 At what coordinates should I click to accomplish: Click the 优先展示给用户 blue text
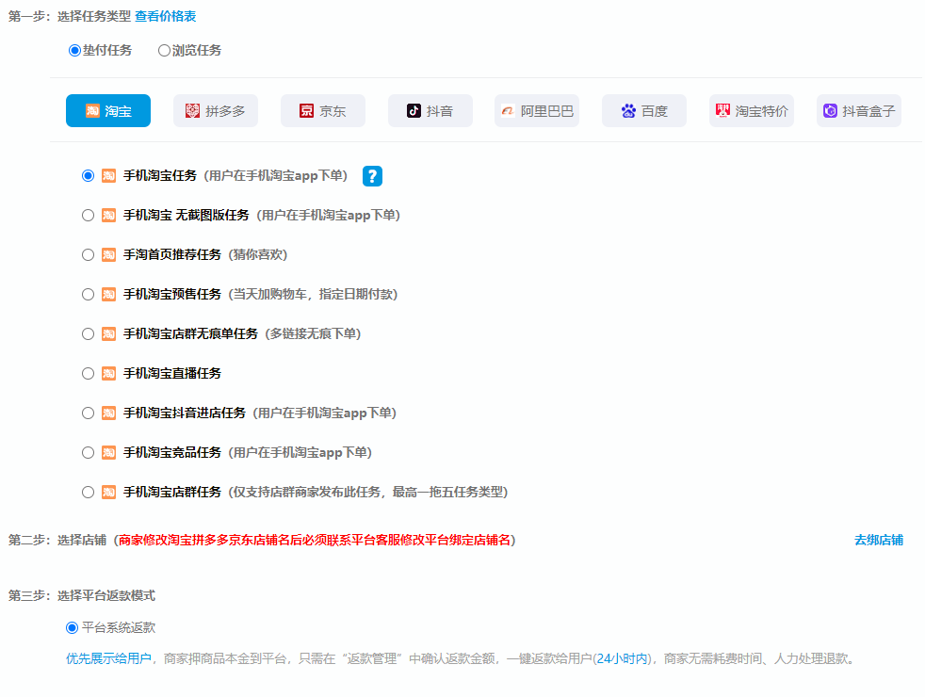pyautogui.click(x=108, y=658)
